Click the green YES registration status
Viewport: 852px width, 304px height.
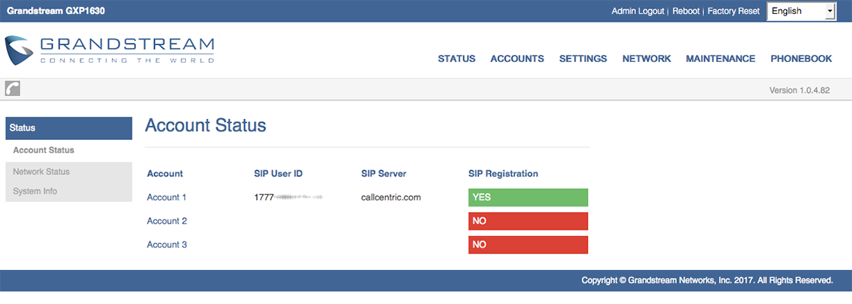click(x=528, y=197)
